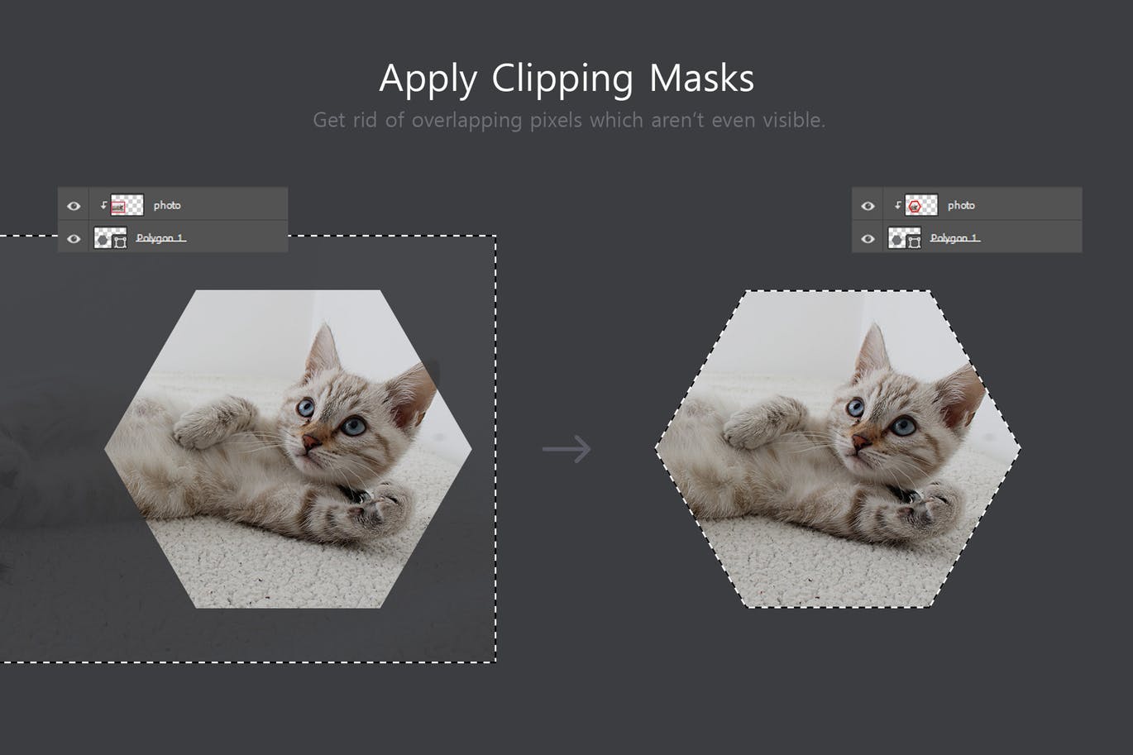The height and width of the screenshot is (755, 1133).
Task: Hide the photo layer in right panel
Action: (x=868, y=205)
